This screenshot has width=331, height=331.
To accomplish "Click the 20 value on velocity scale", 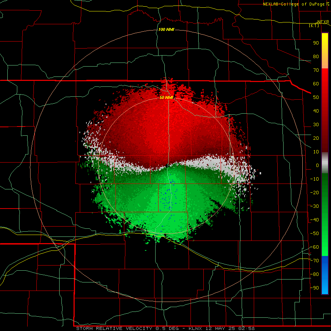I will tap(316, 138).
